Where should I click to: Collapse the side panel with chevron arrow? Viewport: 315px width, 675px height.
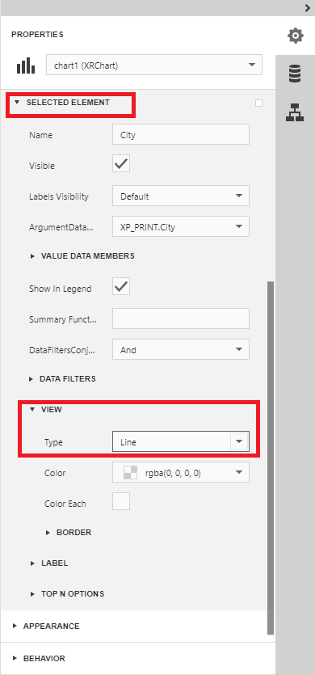click(x=307, y=8)
